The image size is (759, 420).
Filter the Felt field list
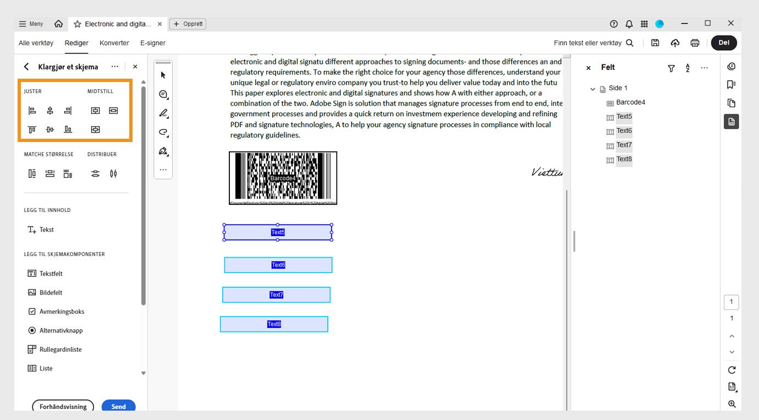pyautogui.click(x=671, y=68)
